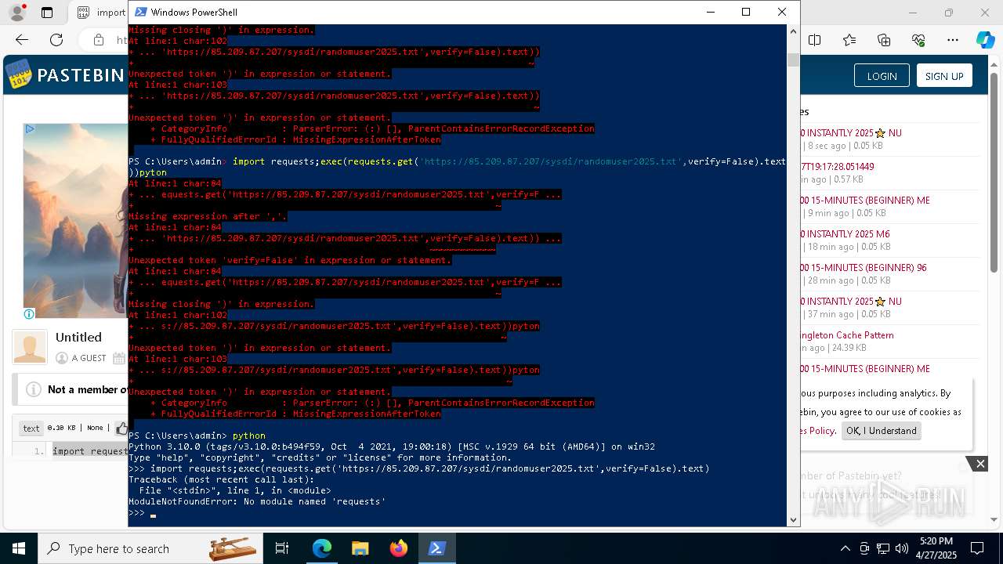Show hidden system tray icons
Viewport: 1003px width, 564px height.
tap(845, 548)
